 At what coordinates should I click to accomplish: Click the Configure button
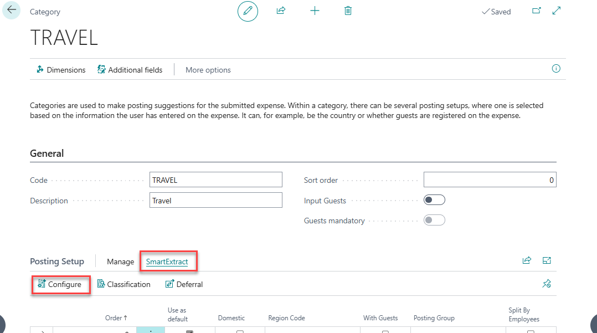[x=60, y=284]
